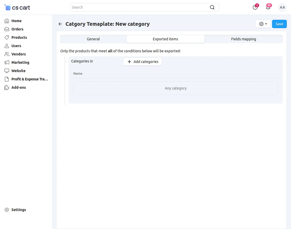Open the Fields mapping tab
Viewport: 291px width, 229px height.
point(243,39)
